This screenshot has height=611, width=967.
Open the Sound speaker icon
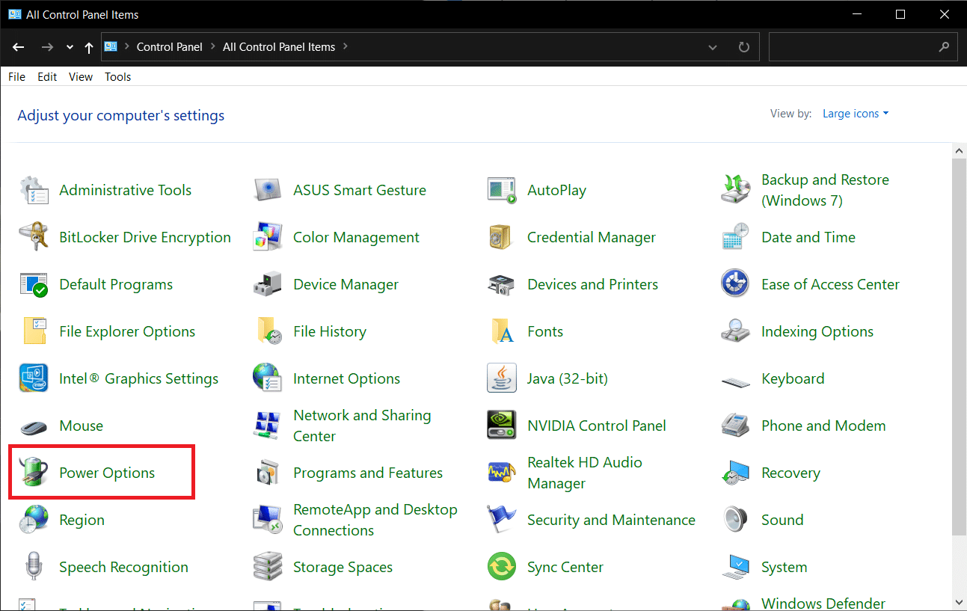coord(736,520)
